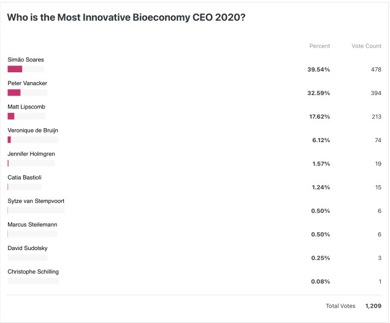The image size is (390, 323).
Task: Click the 39.54% percent value
Action: pos(318,69)
